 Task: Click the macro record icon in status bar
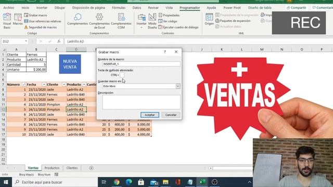pyautogui.click(x=56, y=175)
